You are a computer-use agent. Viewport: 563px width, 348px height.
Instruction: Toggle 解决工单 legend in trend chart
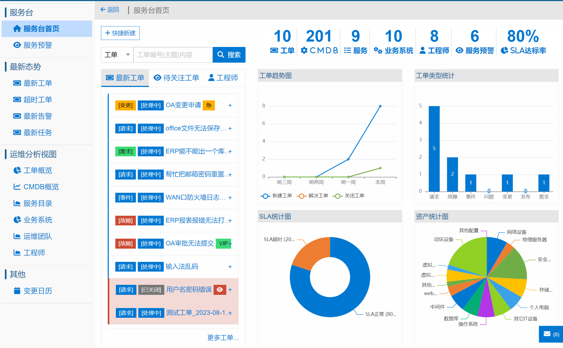click(x=312, y=196)
